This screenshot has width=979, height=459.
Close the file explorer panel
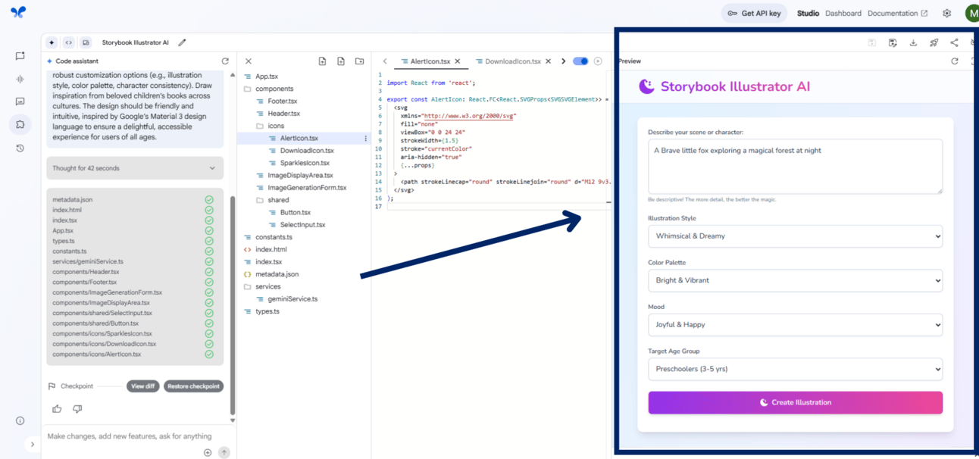(x=249, y=61)
